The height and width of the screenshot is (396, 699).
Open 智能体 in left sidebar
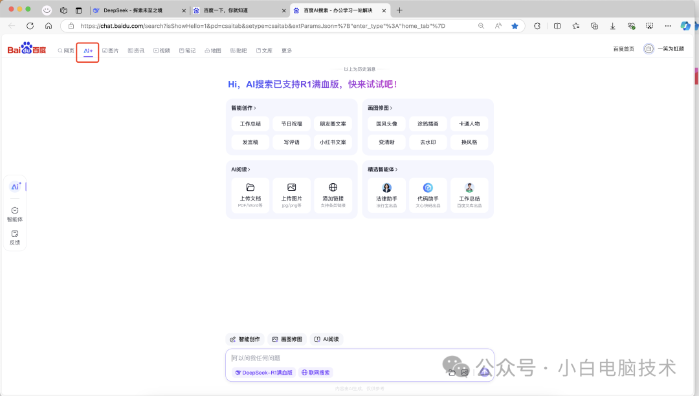coord(15,214)
